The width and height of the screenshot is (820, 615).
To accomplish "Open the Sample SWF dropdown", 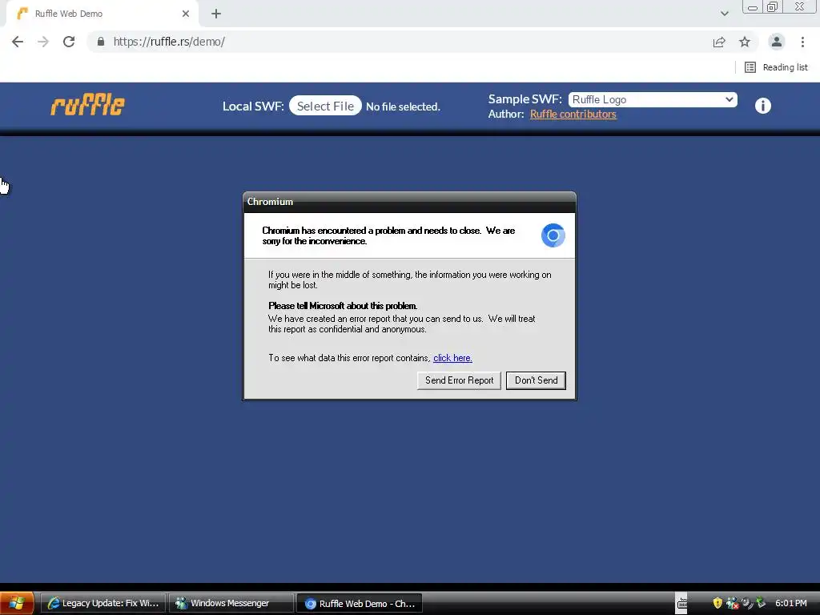I will pyautogui.click(x=653, y=99).
